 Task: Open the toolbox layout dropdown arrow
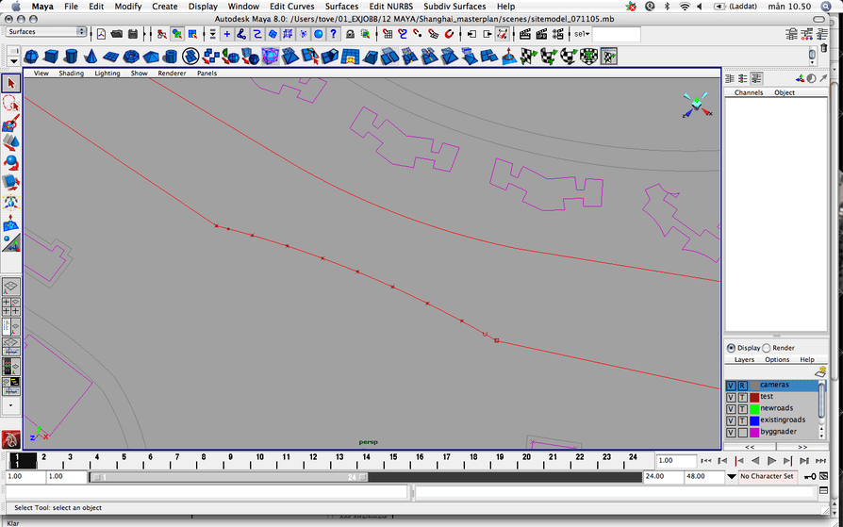10,405
